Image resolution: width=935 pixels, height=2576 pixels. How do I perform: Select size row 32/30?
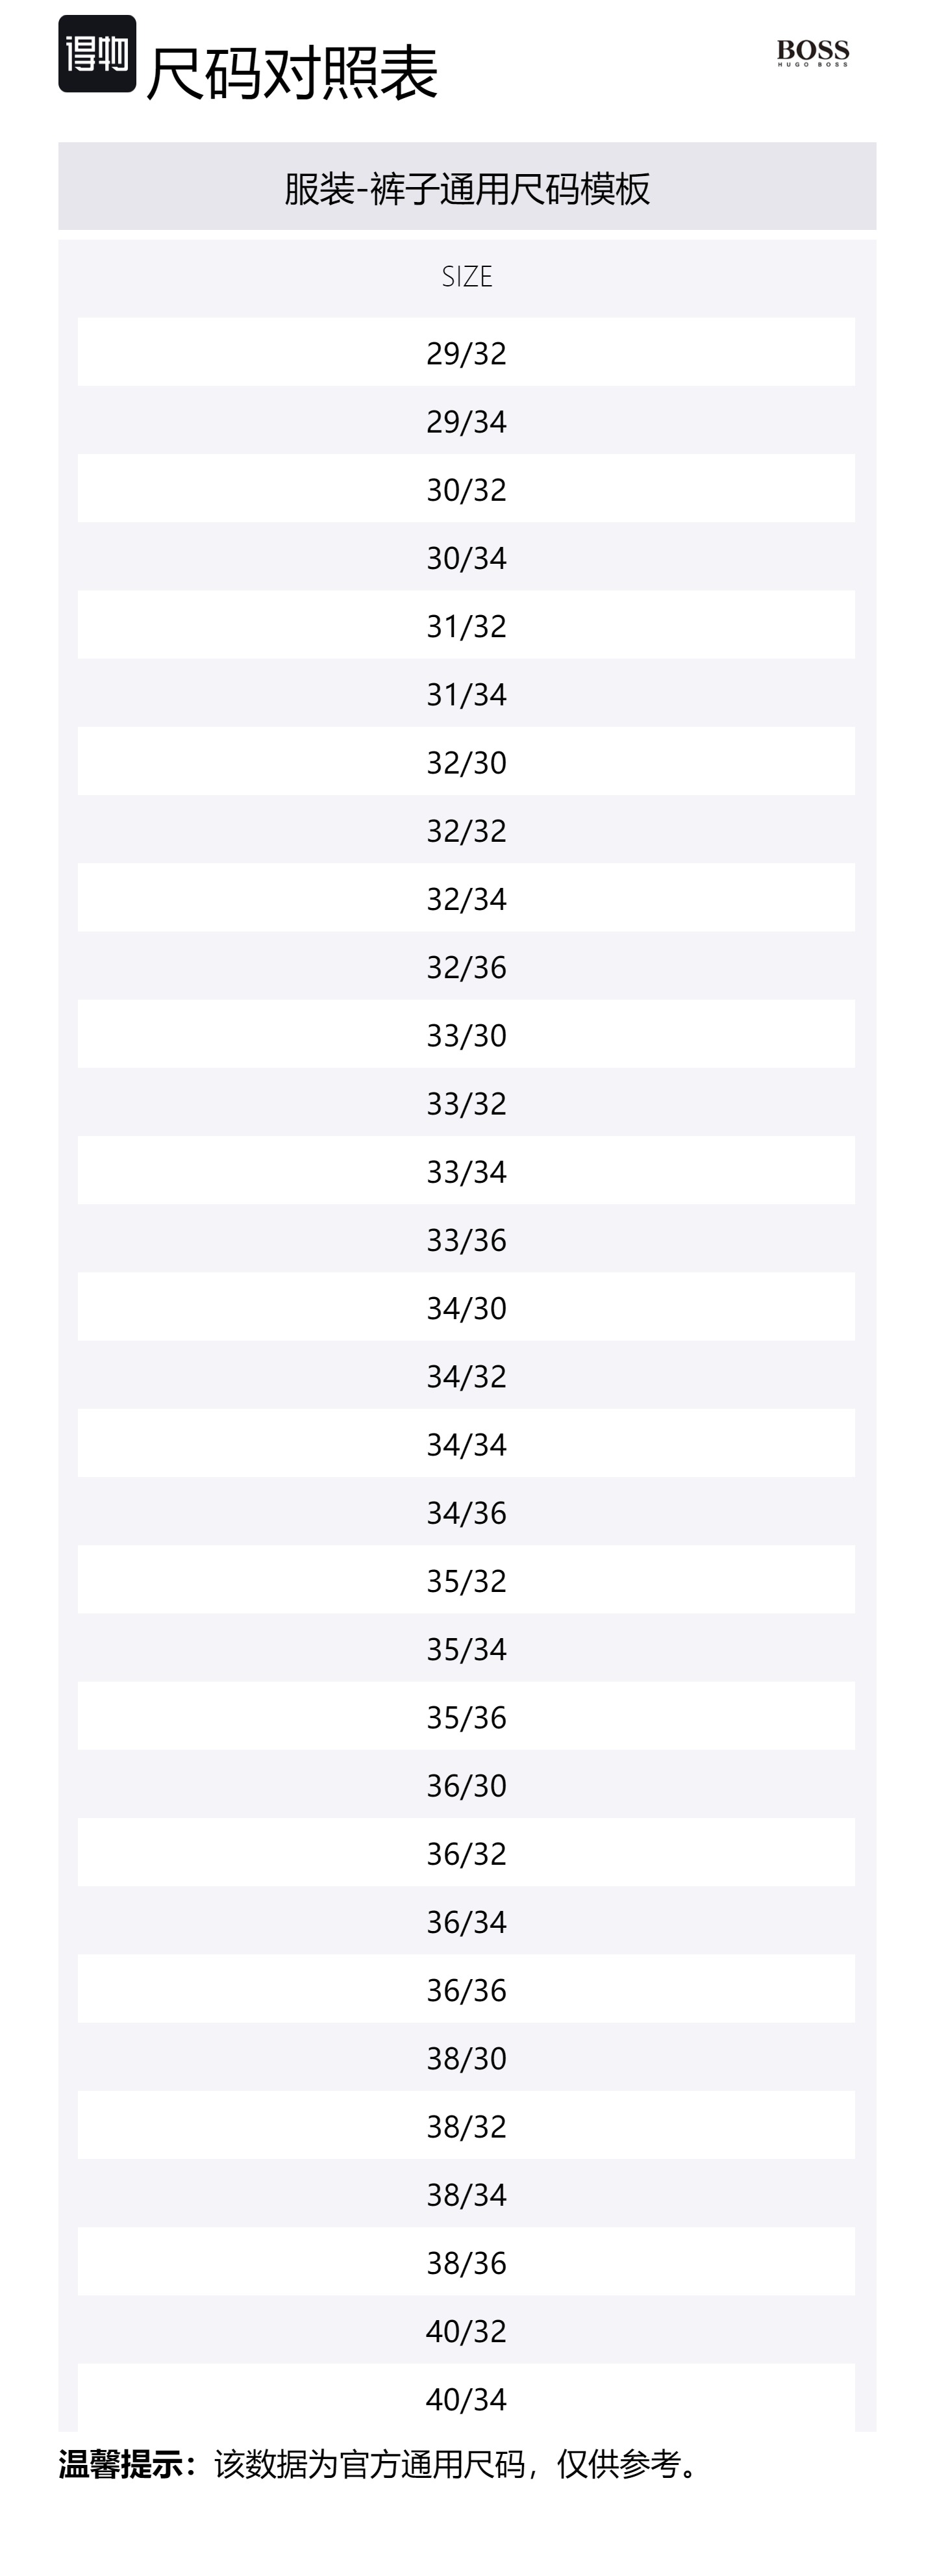(x=467, y=762)
